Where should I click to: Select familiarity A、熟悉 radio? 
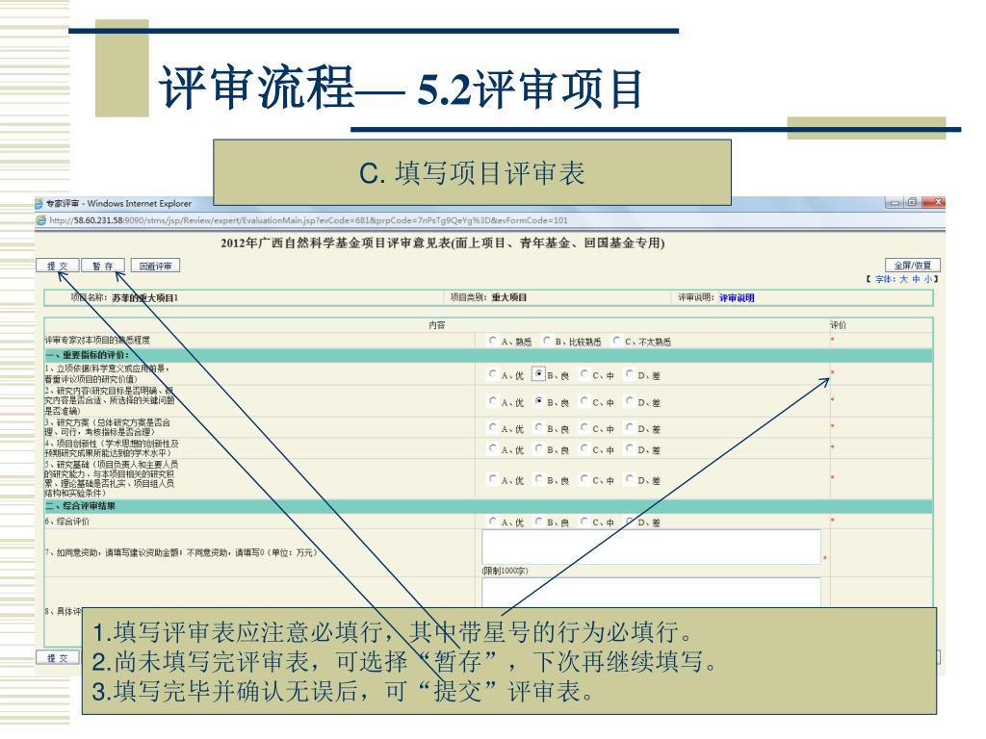tap(493, 341)
